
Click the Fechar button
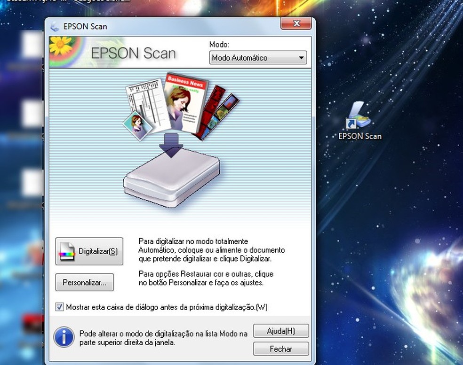click(x=281, y=349)
